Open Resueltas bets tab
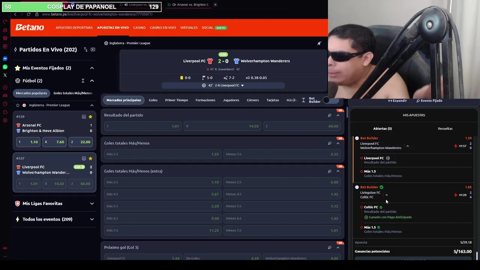The image size is (480, 270). 445,129
